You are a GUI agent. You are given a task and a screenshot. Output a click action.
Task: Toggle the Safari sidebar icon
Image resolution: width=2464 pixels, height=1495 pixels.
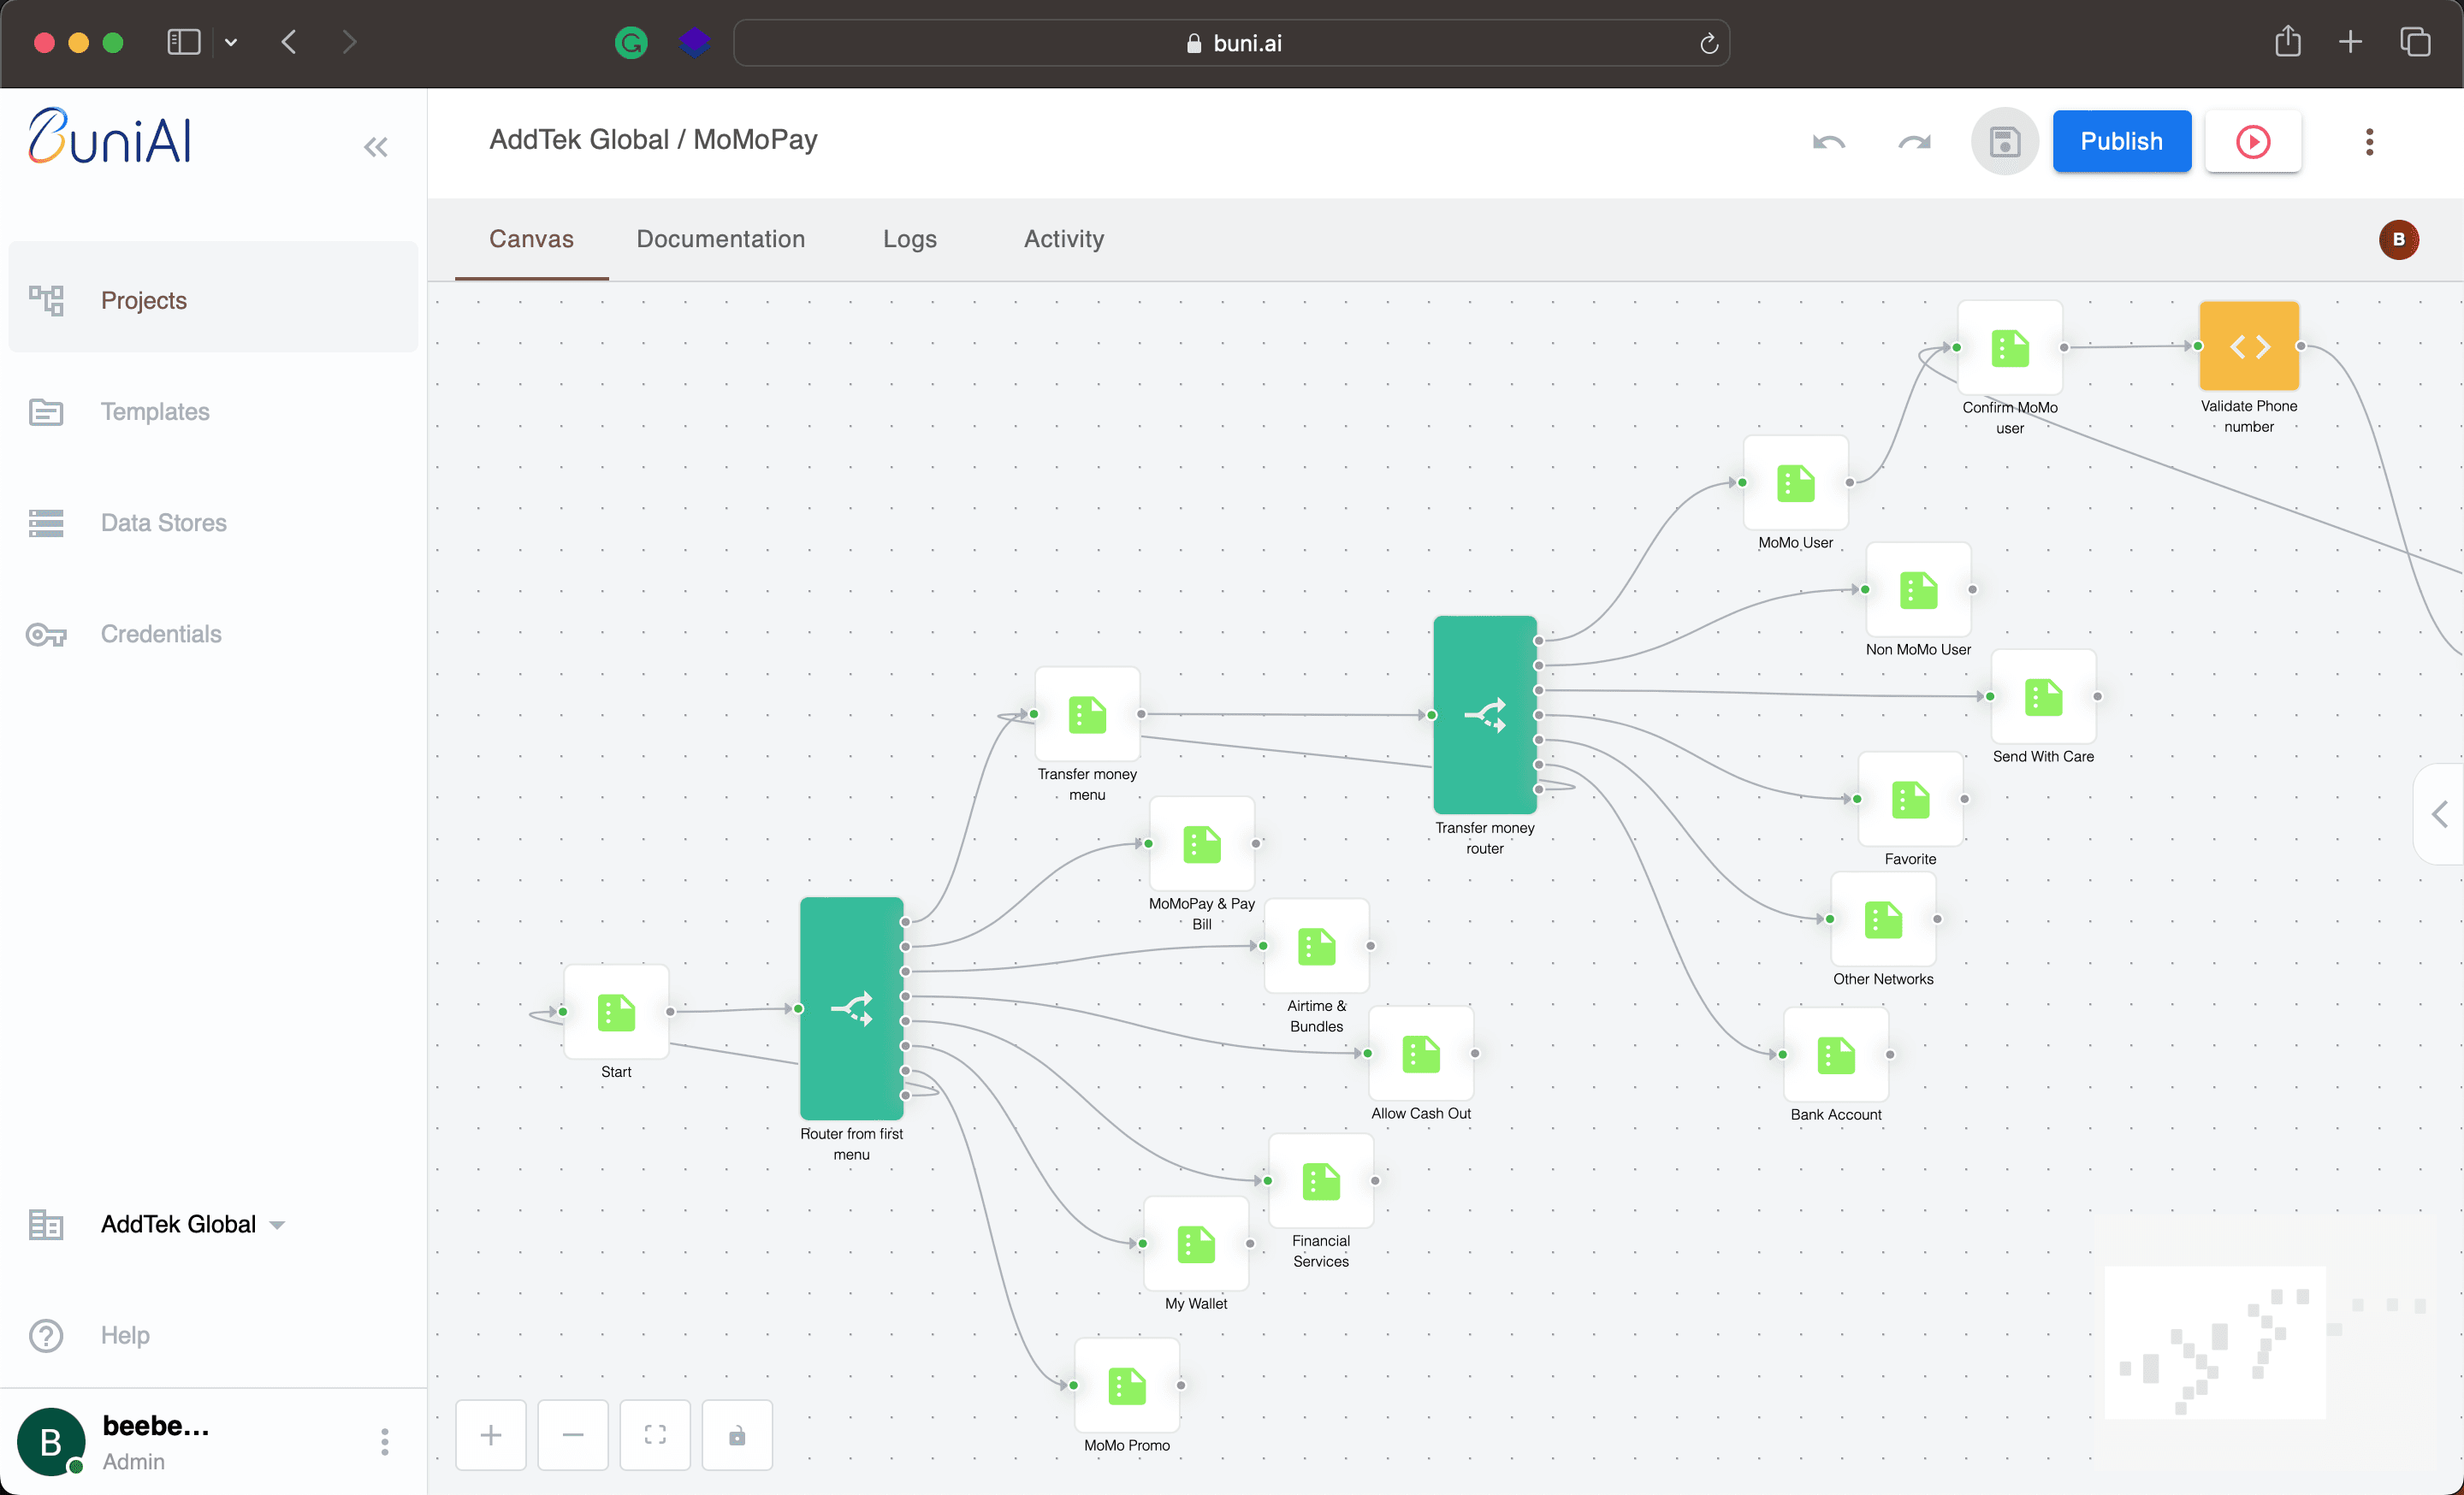click(184, 42)
